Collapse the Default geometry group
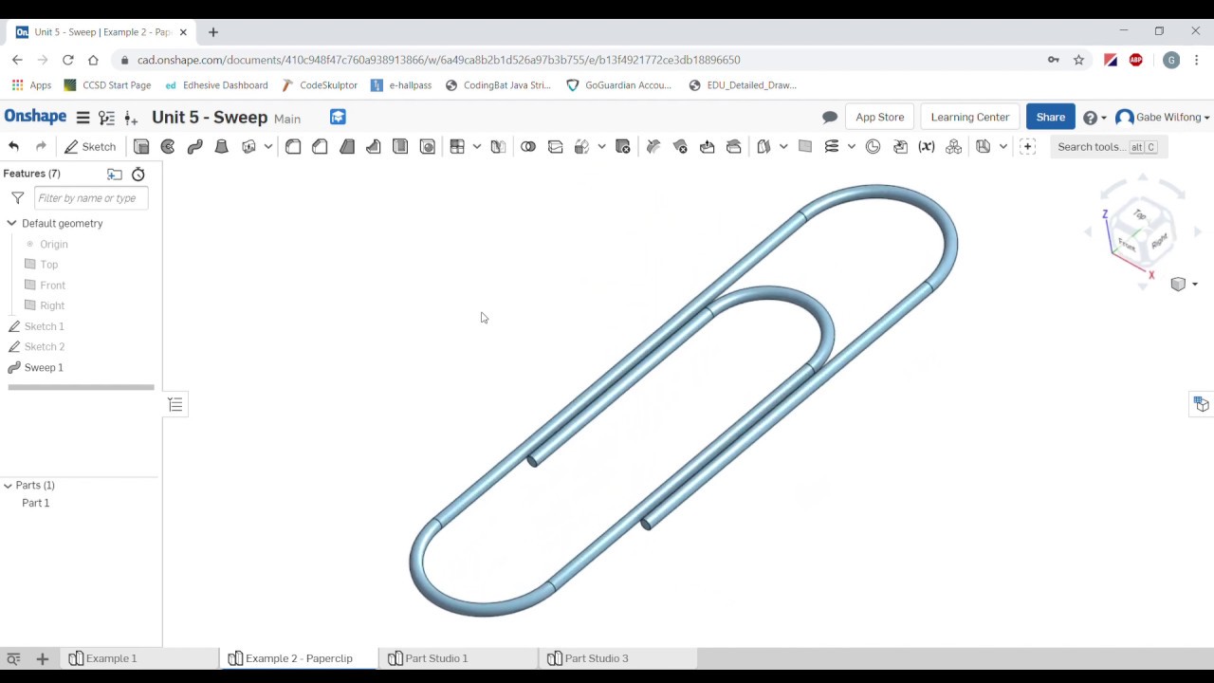Image resolution: width=1214 pixels, height=683 pixels. click(x=11, y=223)
